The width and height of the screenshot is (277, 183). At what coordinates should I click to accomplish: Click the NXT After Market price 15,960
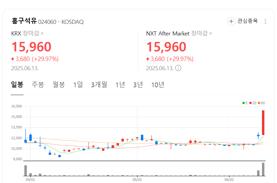coord(166,47)
